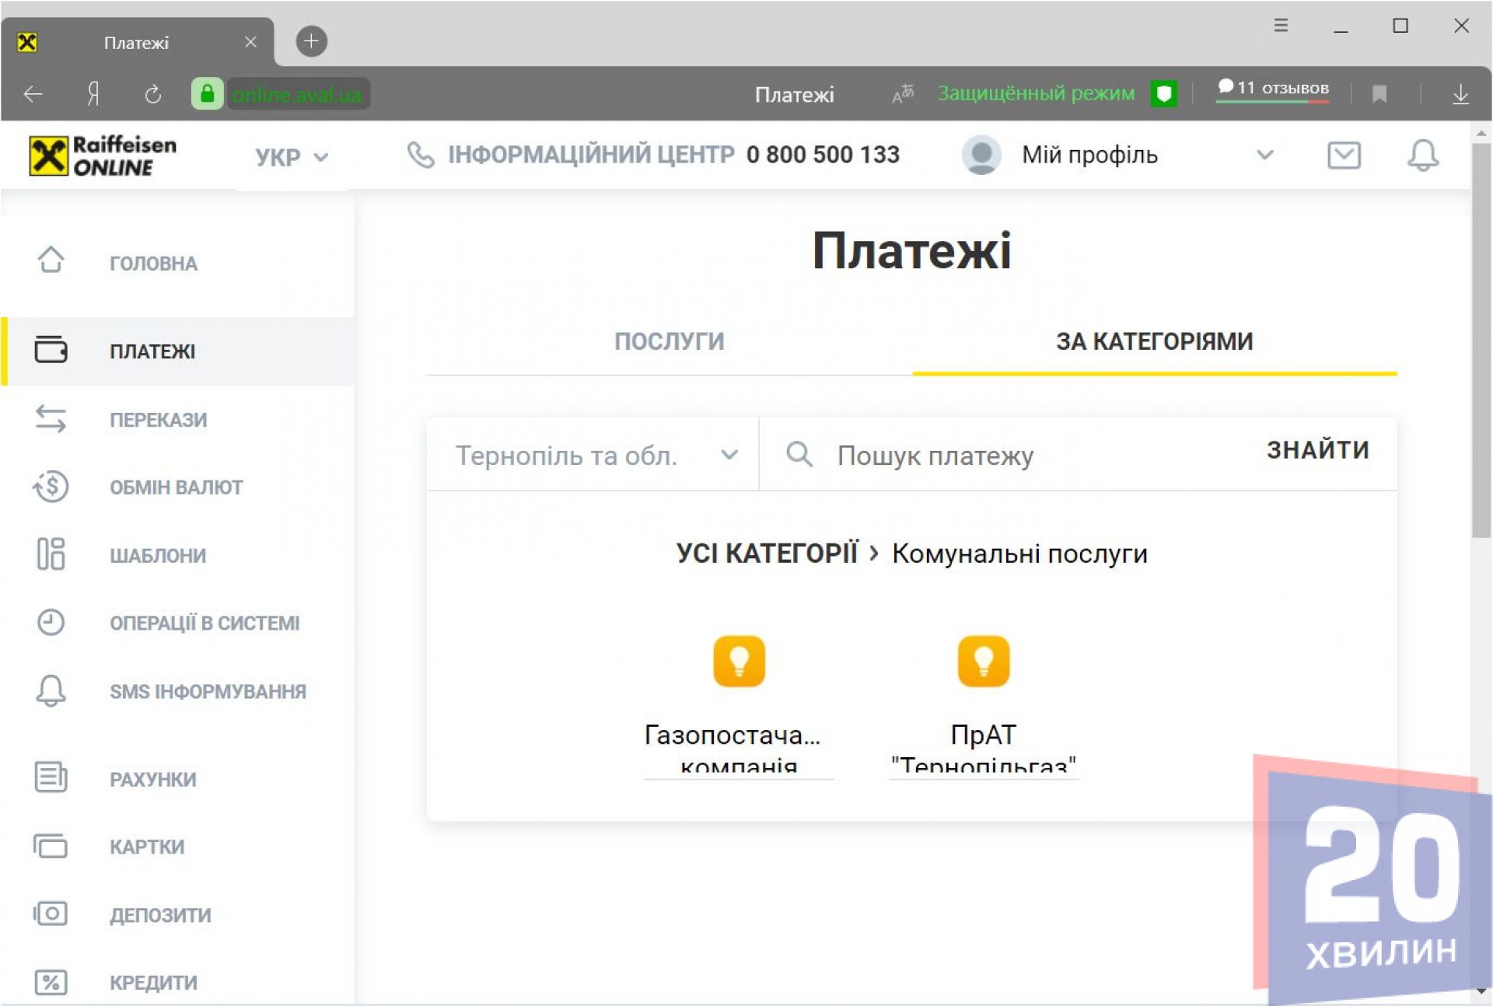
Task: Select ПрАТ "Тернопільгаз" lightbulb icon
Action: click(983, 662)
